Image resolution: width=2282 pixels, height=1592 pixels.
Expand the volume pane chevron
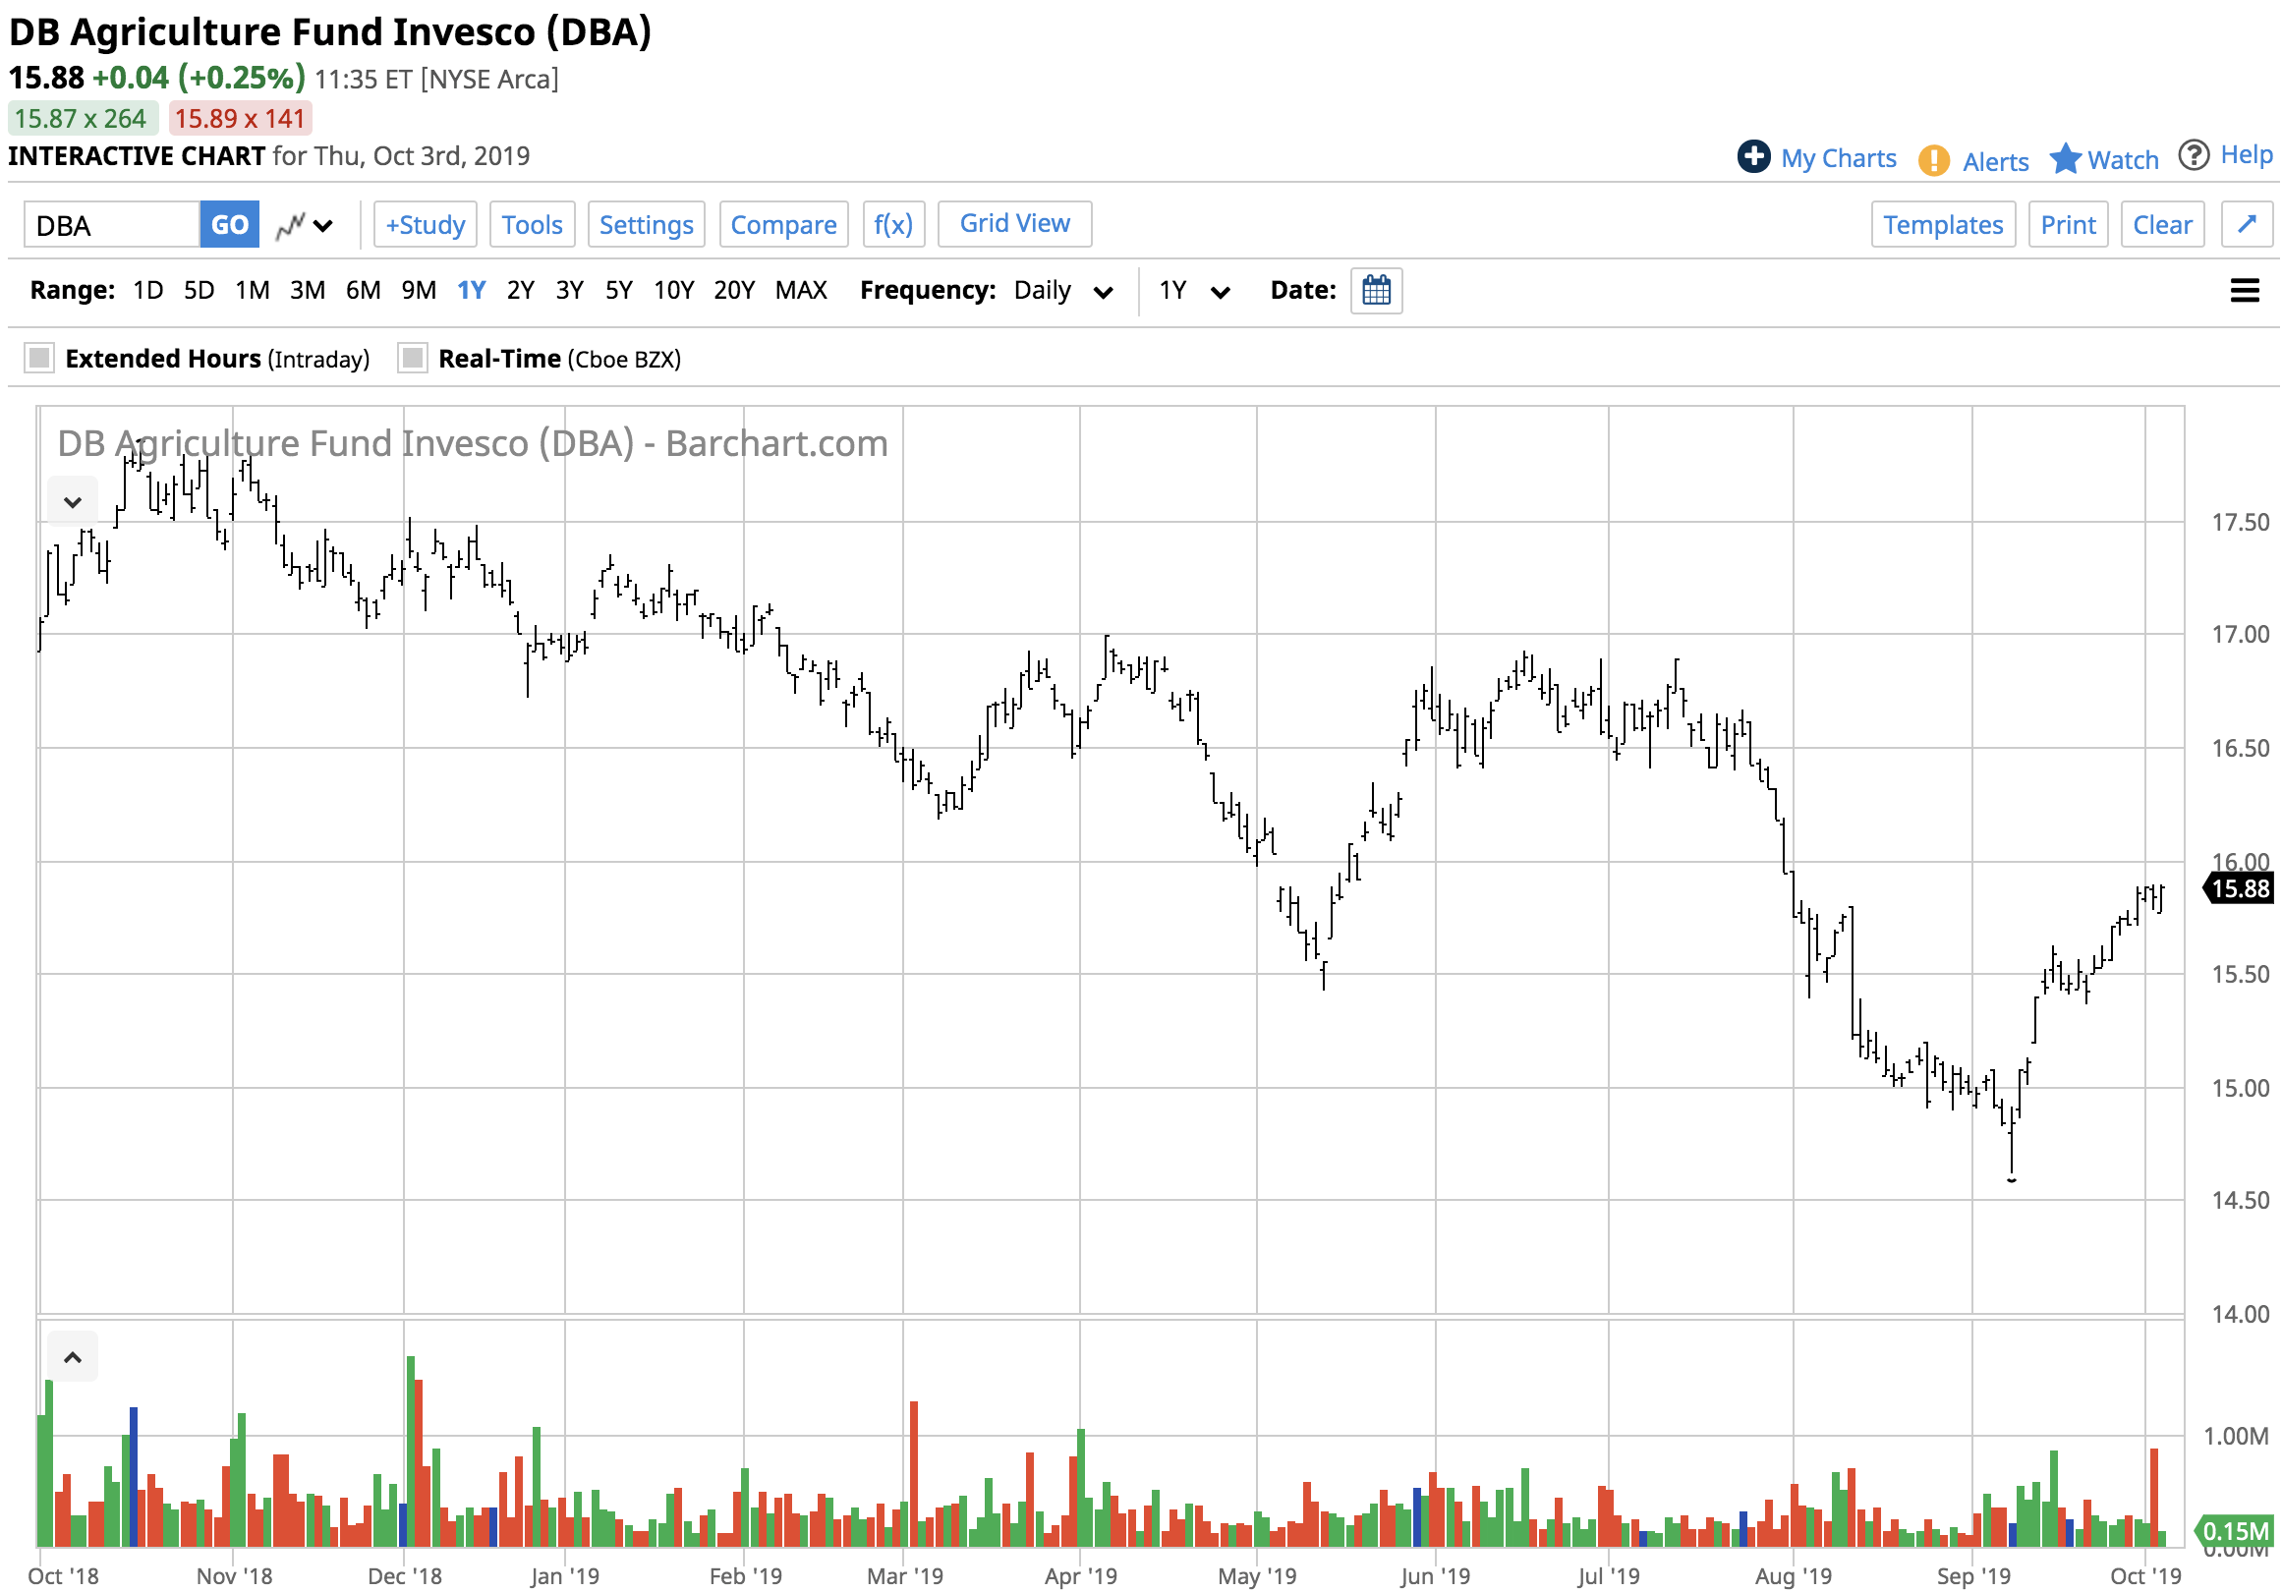pos(73,1356)
